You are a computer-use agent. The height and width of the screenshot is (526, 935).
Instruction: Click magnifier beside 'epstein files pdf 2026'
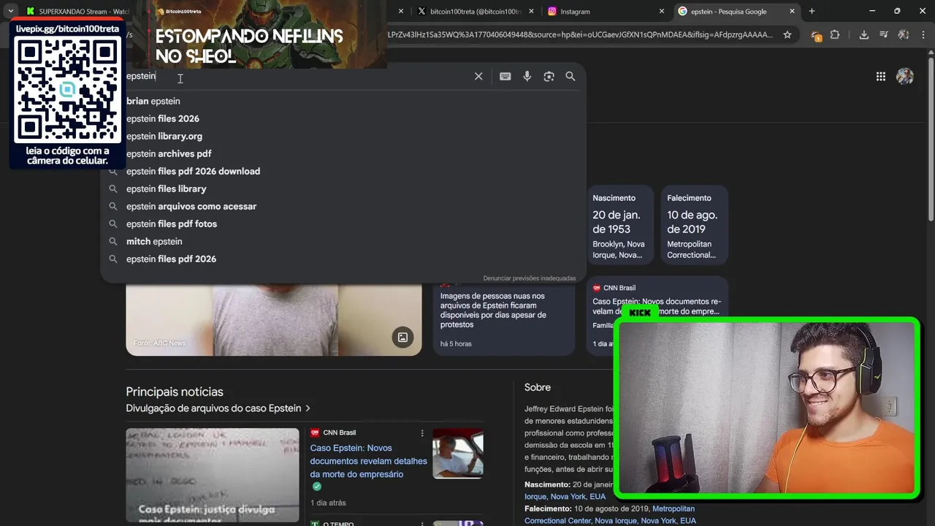113,259
